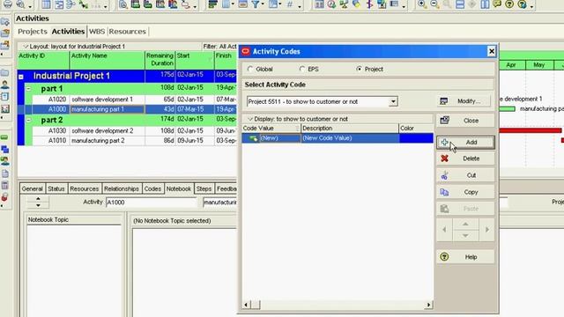Switch to the Projects tab
The image size is (564, 317).
(33, 32)
